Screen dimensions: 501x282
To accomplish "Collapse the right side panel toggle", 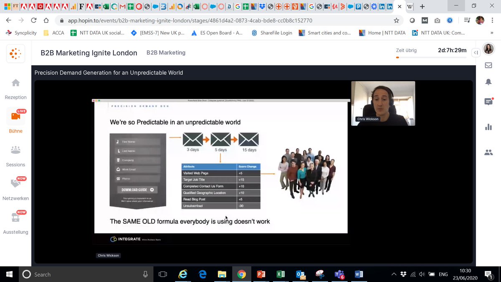I will point(476,53).
